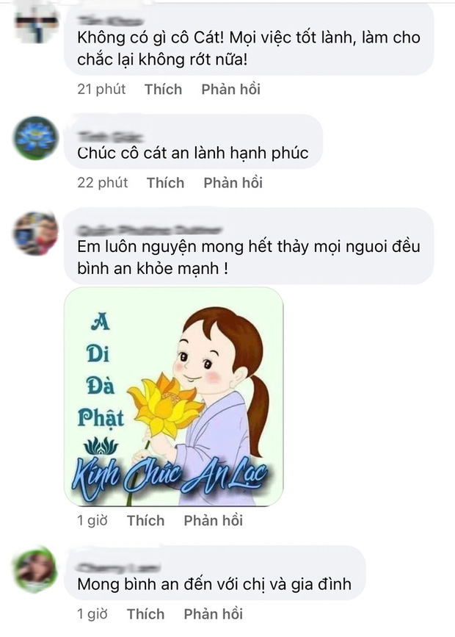Image resolution: width=455 pixels, height=637 pixels.
Task: Click the 'Mong bình an đến' comment bubble
Action: (x=215, y=573)
